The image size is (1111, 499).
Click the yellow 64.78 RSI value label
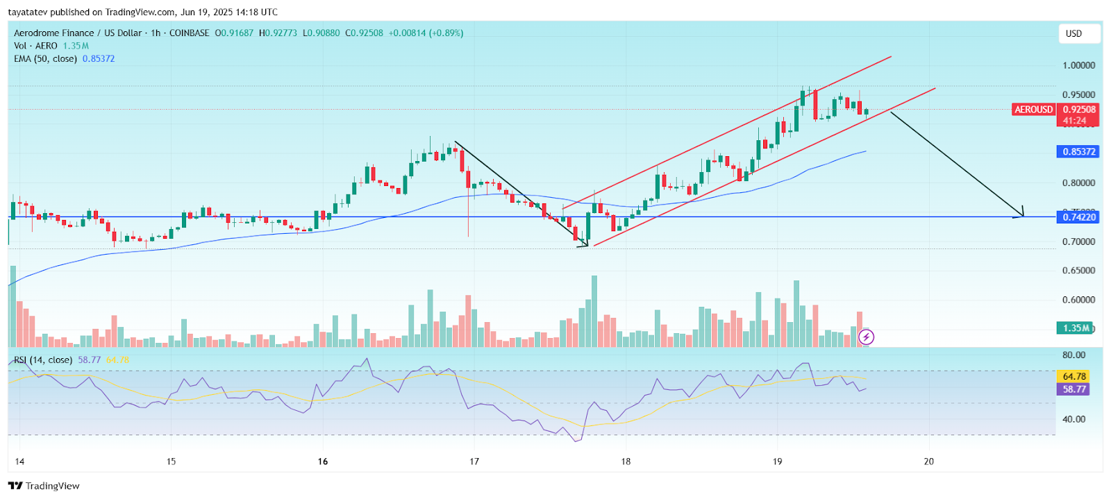[1074, 376]
